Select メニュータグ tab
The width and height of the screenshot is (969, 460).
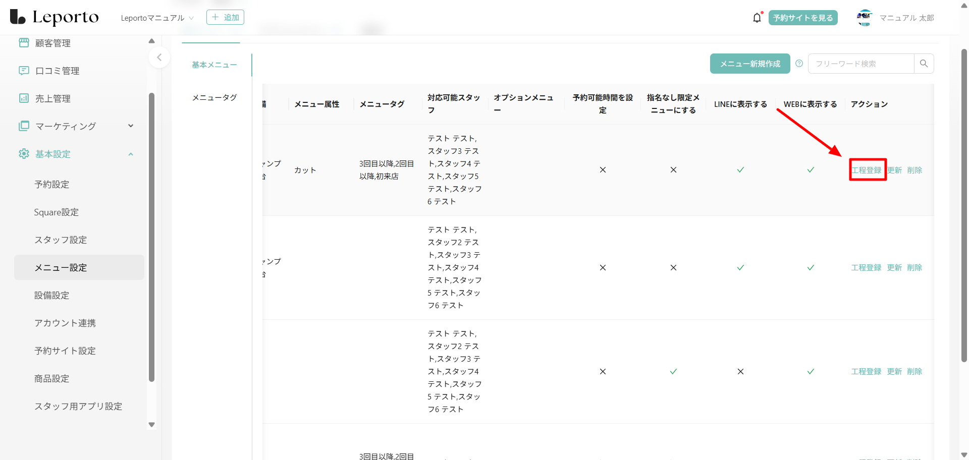click(x=214, y=97)
